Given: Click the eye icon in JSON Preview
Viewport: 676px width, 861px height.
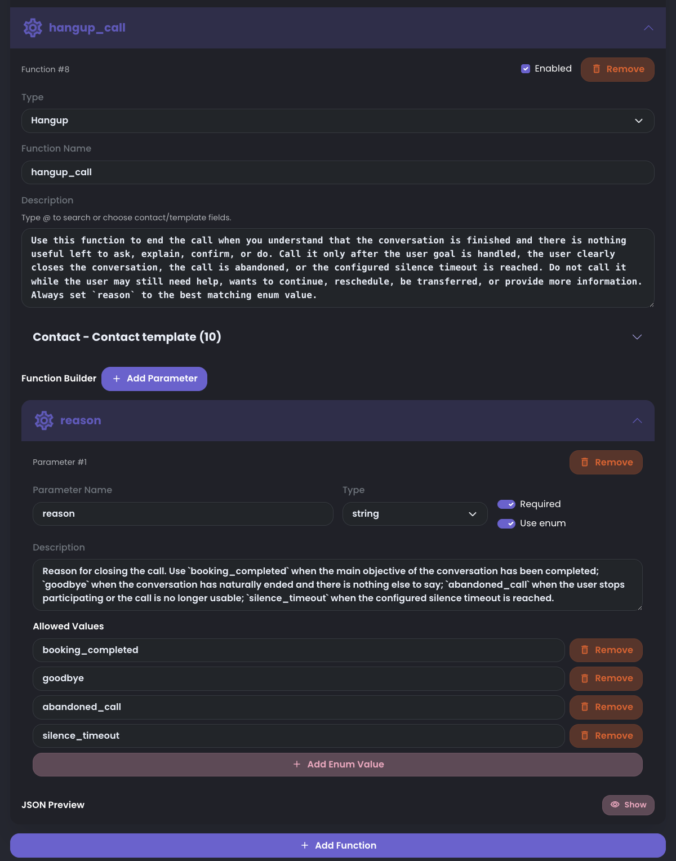Looking at the screenshot, I should (615, 805).
